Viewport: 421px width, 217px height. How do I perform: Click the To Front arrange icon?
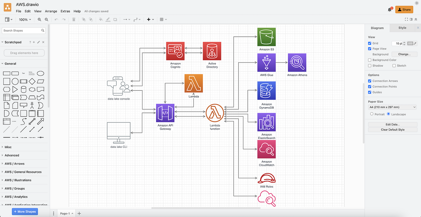[x=83, y=19]
